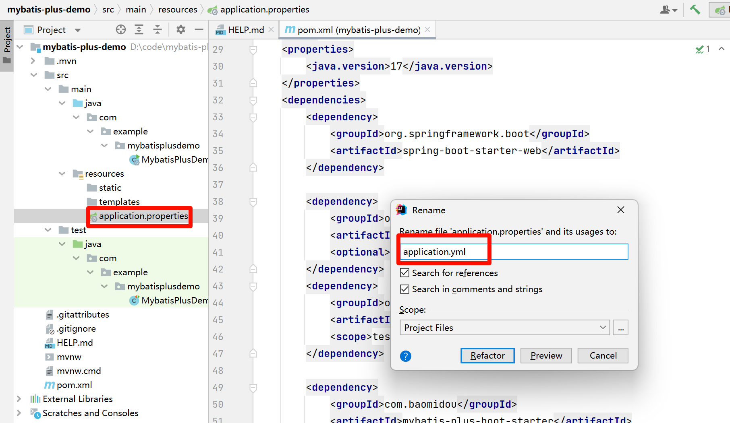Expand External Libraries node
Screen dimensions: 730x423
(19, 399)
